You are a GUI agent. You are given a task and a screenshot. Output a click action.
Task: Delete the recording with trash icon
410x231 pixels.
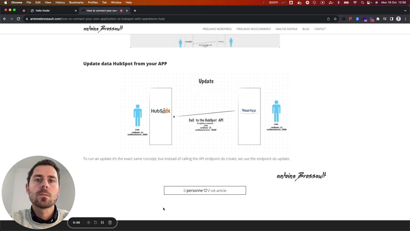click(110, 222)
